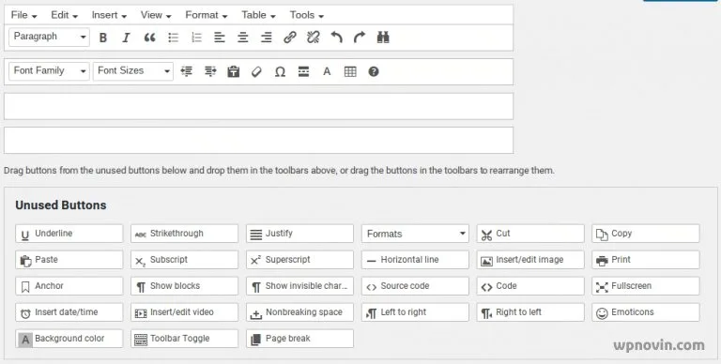This screenshot has width=721, height=364.
Task: Select the Strikethrough unused button
Action: 184,234
